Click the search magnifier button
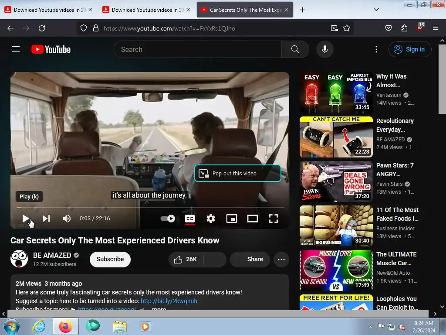Viewport: 446px width, 335px height. (x=295, y=49)
